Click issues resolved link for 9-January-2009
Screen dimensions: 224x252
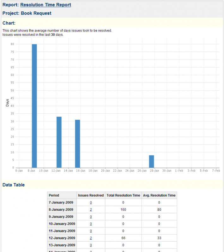pyautogui.click(x=91, y=217)
